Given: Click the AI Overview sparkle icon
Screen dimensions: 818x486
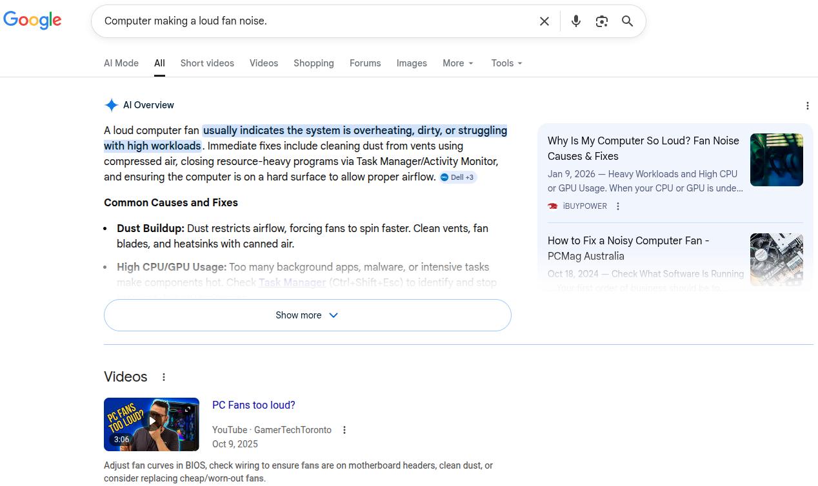Looking at the screenshot, I should click(x=111, y=104).
